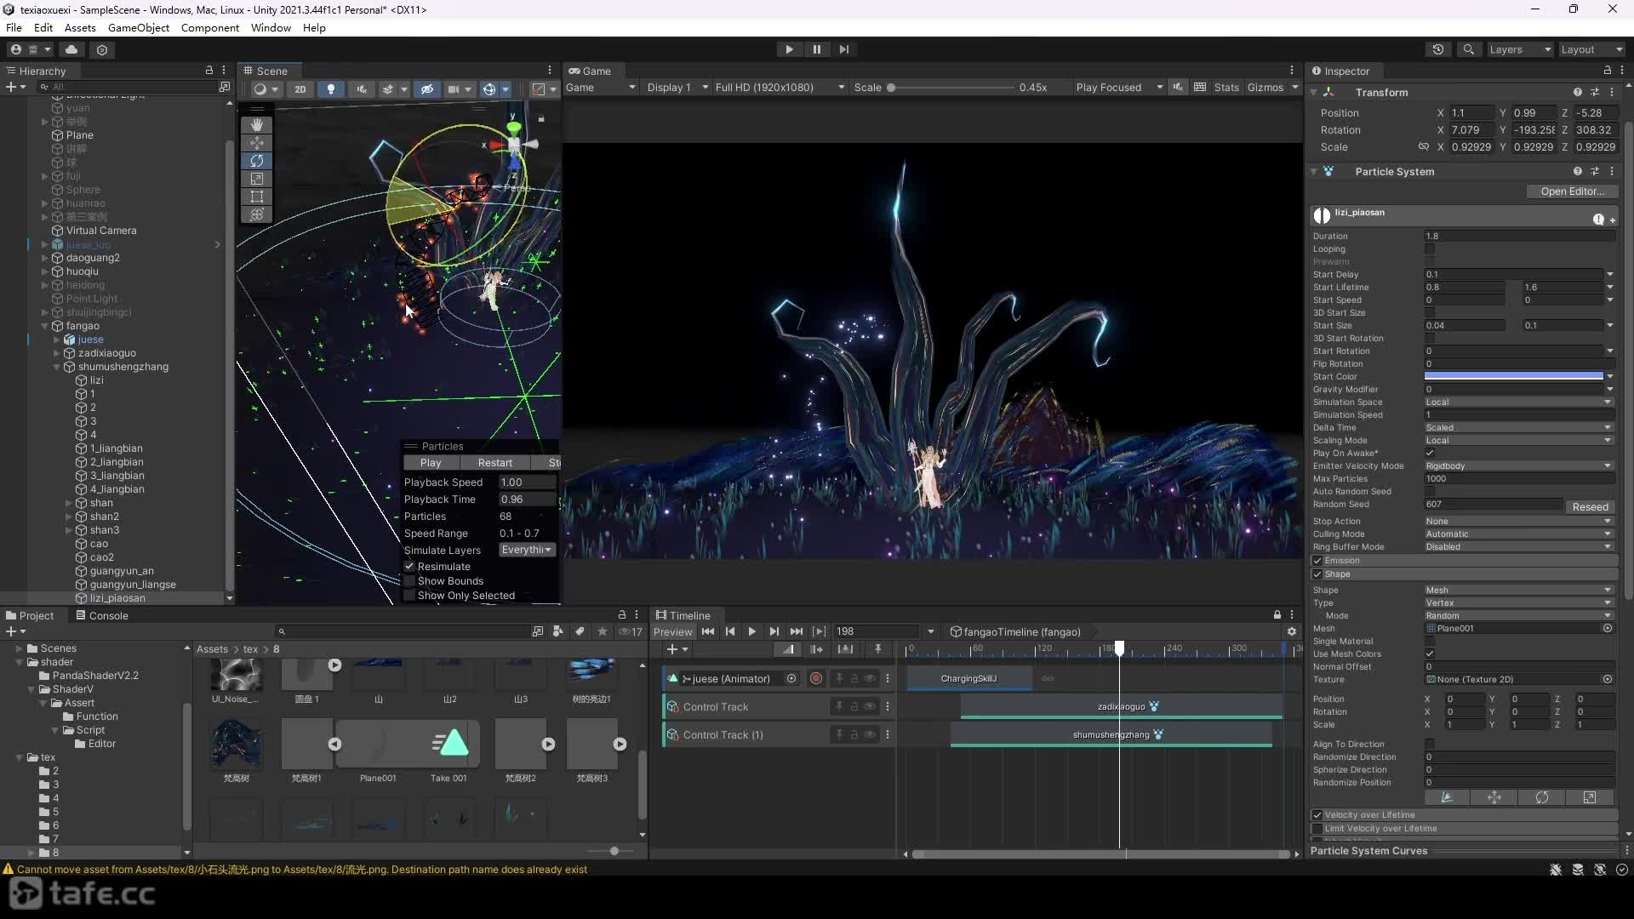Open the Layers dropdown
The height and width of the screenshot is (919, 1634).
click(1520, 49)
